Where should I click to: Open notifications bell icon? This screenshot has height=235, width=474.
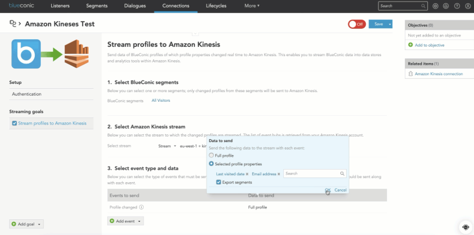pos(446,6)
